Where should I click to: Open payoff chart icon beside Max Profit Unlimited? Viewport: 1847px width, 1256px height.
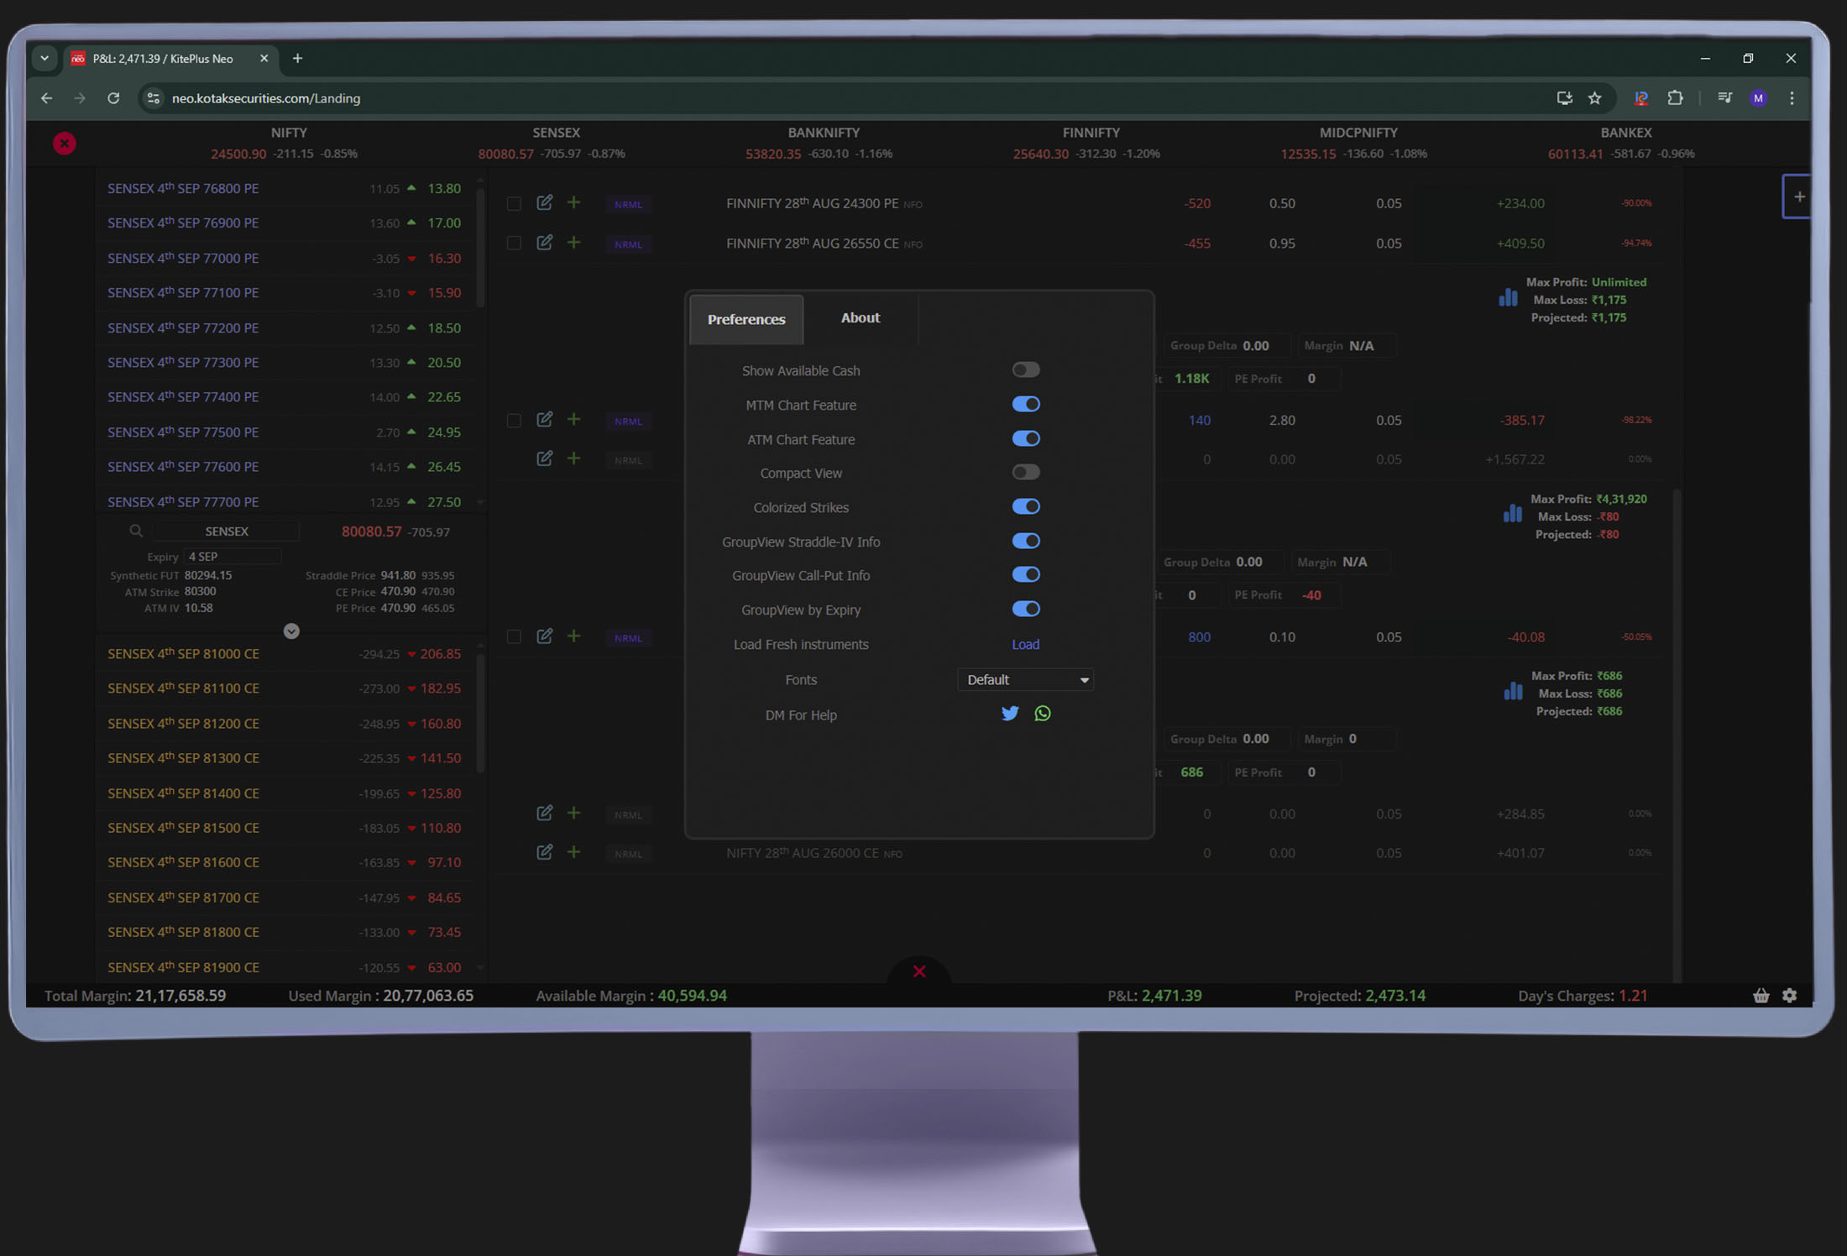click(1508, 297)
